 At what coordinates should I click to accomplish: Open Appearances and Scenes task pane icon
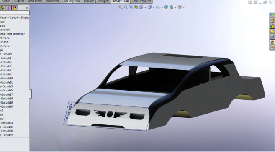pyautogui.click(x=272, y=42)
